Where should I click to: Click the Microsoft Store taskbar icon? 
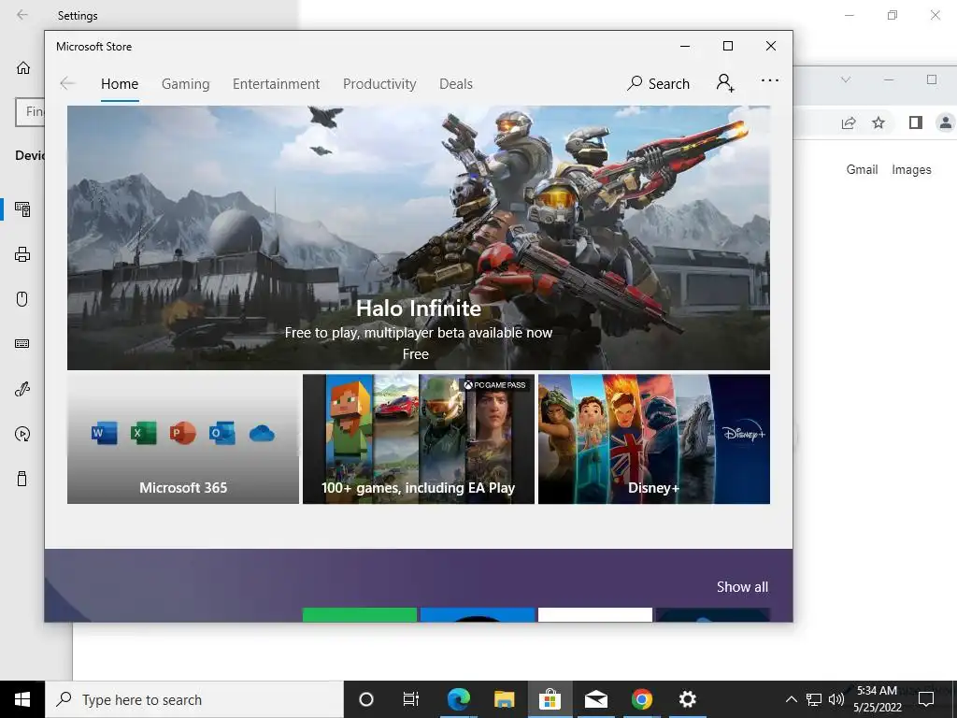(550, 699)
